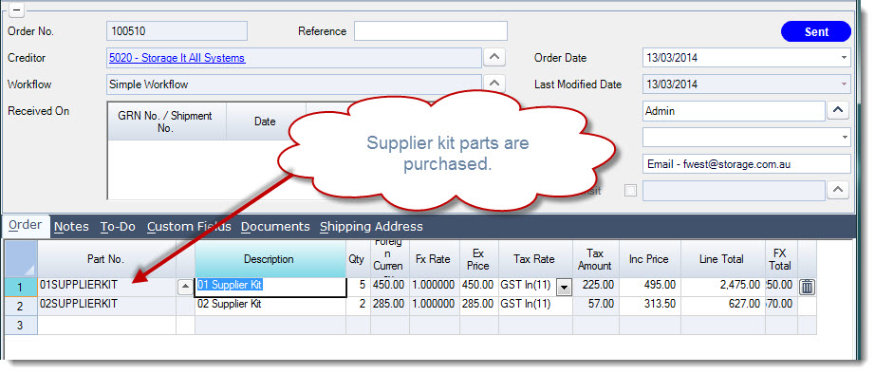The width and height of the screenshot is (875, 374).
Task: Click the FX Total column header
Action: click(780, 259)
